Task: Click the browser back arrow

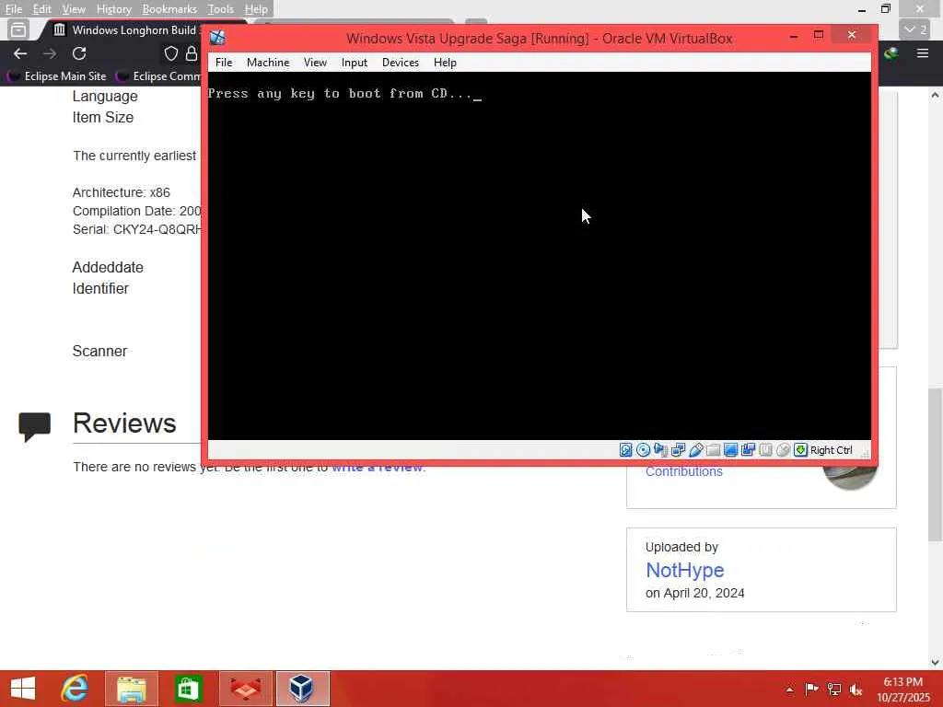Action: [20, 53]
